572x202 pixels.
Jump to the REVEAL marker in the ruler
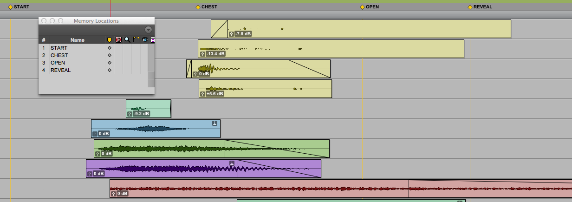[x=470, y=7]
